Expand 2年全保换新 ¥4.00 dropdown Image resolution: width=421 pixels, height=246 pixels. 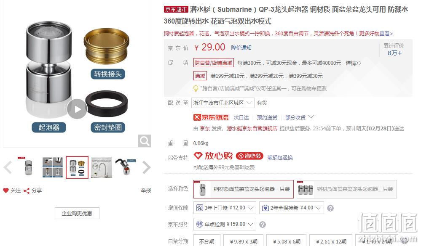click(x=292, y=208)
